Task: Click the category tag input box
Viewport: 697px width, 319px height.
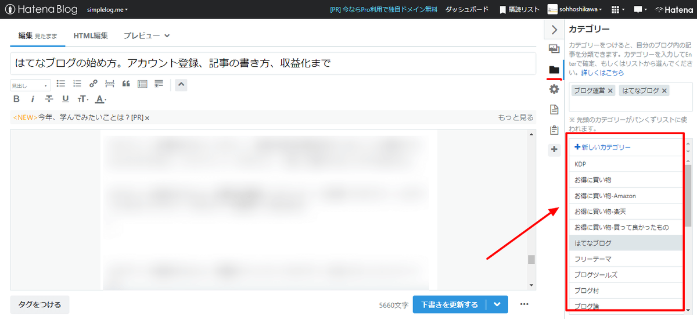Action: [x=630, y=97]
